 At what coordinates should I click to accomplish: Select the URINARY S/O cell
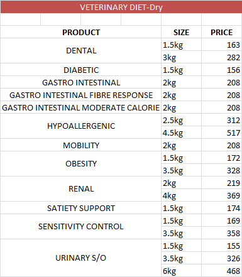81,258
